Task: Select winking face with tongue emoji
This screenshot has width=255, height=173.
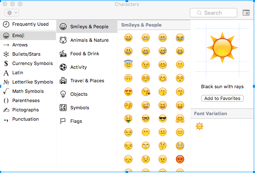Action: click(146, 105)
